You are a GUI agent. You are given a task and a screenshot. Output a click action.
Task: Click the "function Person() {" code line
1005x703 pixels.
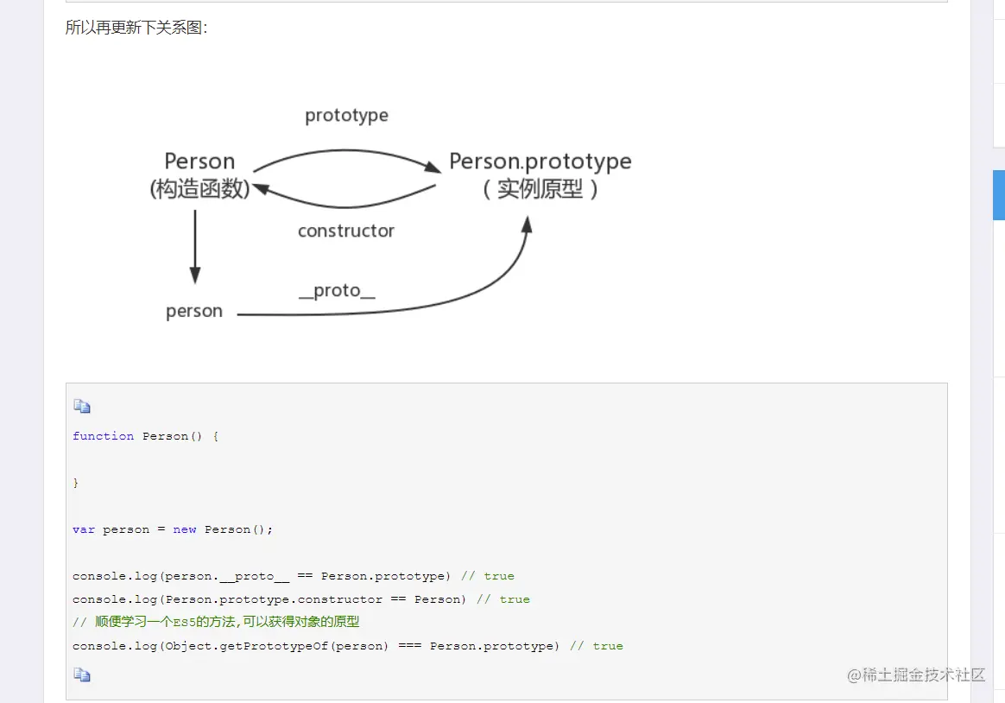[x=146, y=436]
